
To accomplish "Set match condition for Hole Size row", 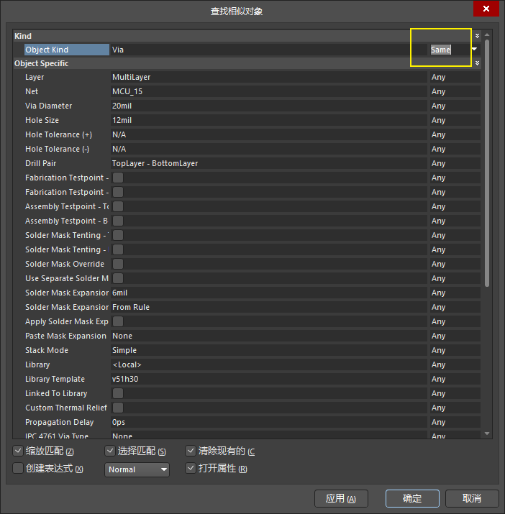I will pyautogui.click(x=454, y=120).
